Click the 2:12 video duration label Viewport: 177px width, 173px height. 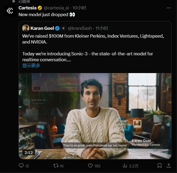point(28,153)
